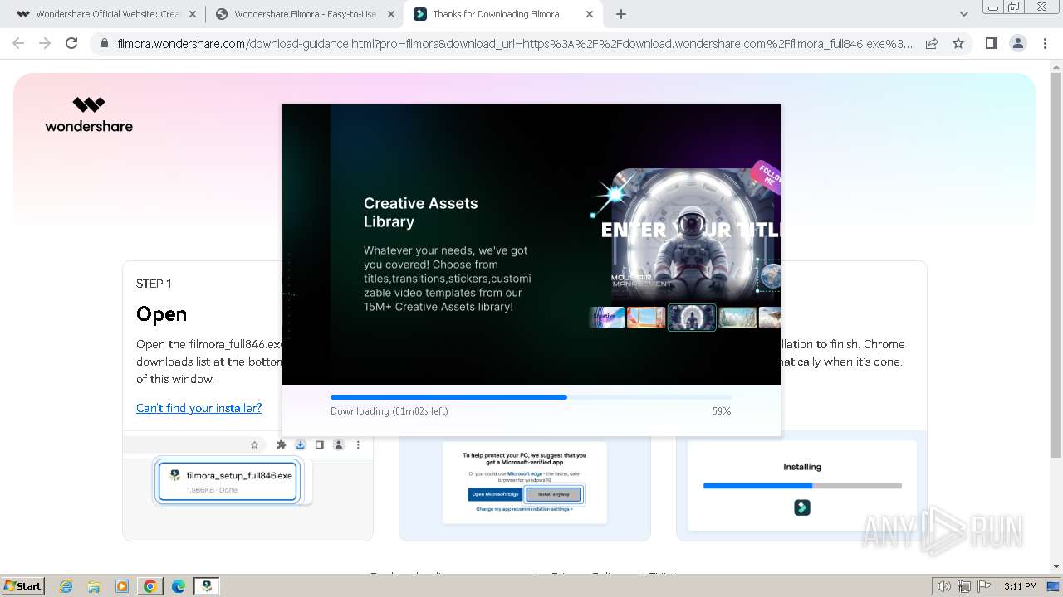Select the orange sunset asset thumbnail

(x=646, y=318)
